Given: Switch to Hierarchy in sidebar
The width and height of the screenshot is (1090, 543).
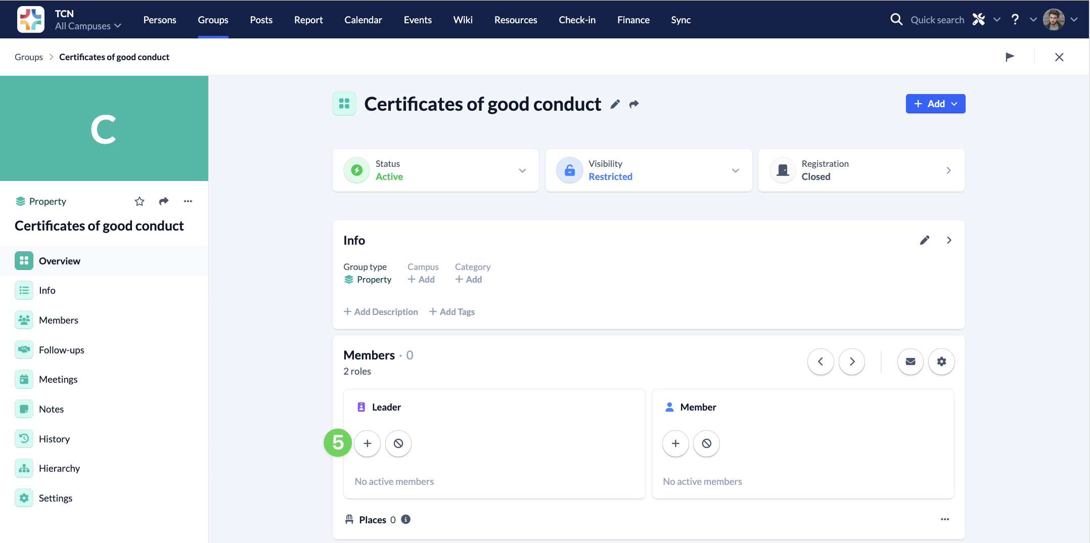Looking at the screenshot, I should tap(59, 468).
